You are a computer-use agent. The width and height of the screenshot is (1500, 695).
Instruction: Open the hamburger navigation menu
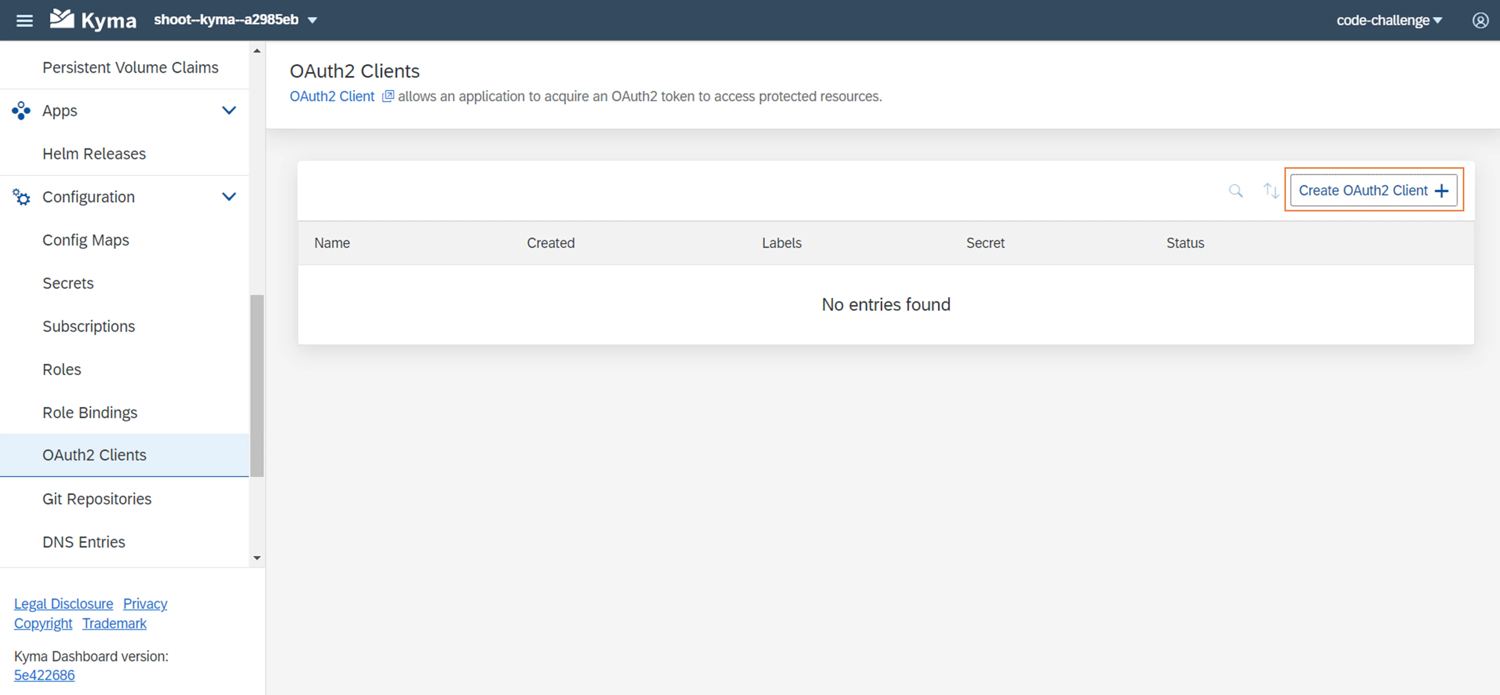tap(24, 21)
